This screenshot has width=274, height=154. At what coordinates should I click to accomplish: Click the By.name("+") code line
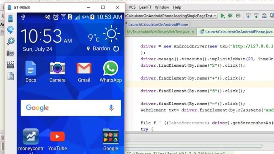click(x=193, y=78)
